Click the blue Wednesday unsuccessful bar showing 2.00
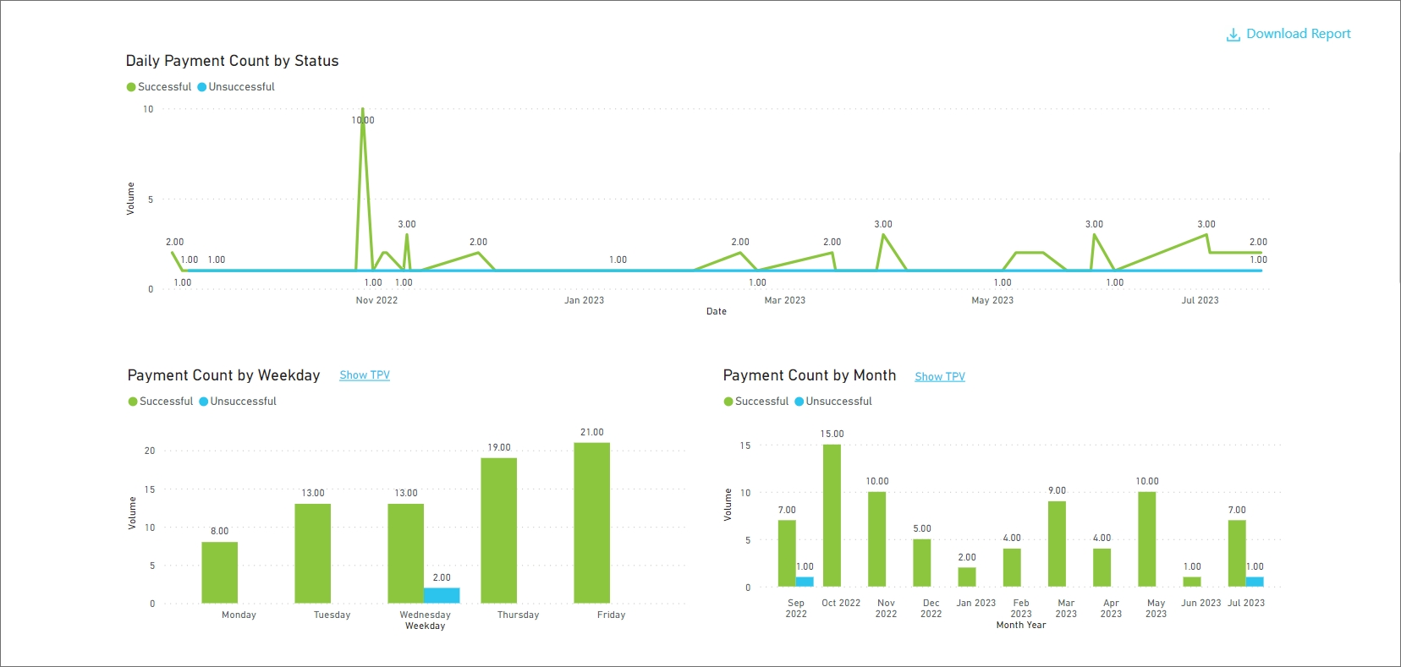1401x667 pixels. click(x=442, y=595)
